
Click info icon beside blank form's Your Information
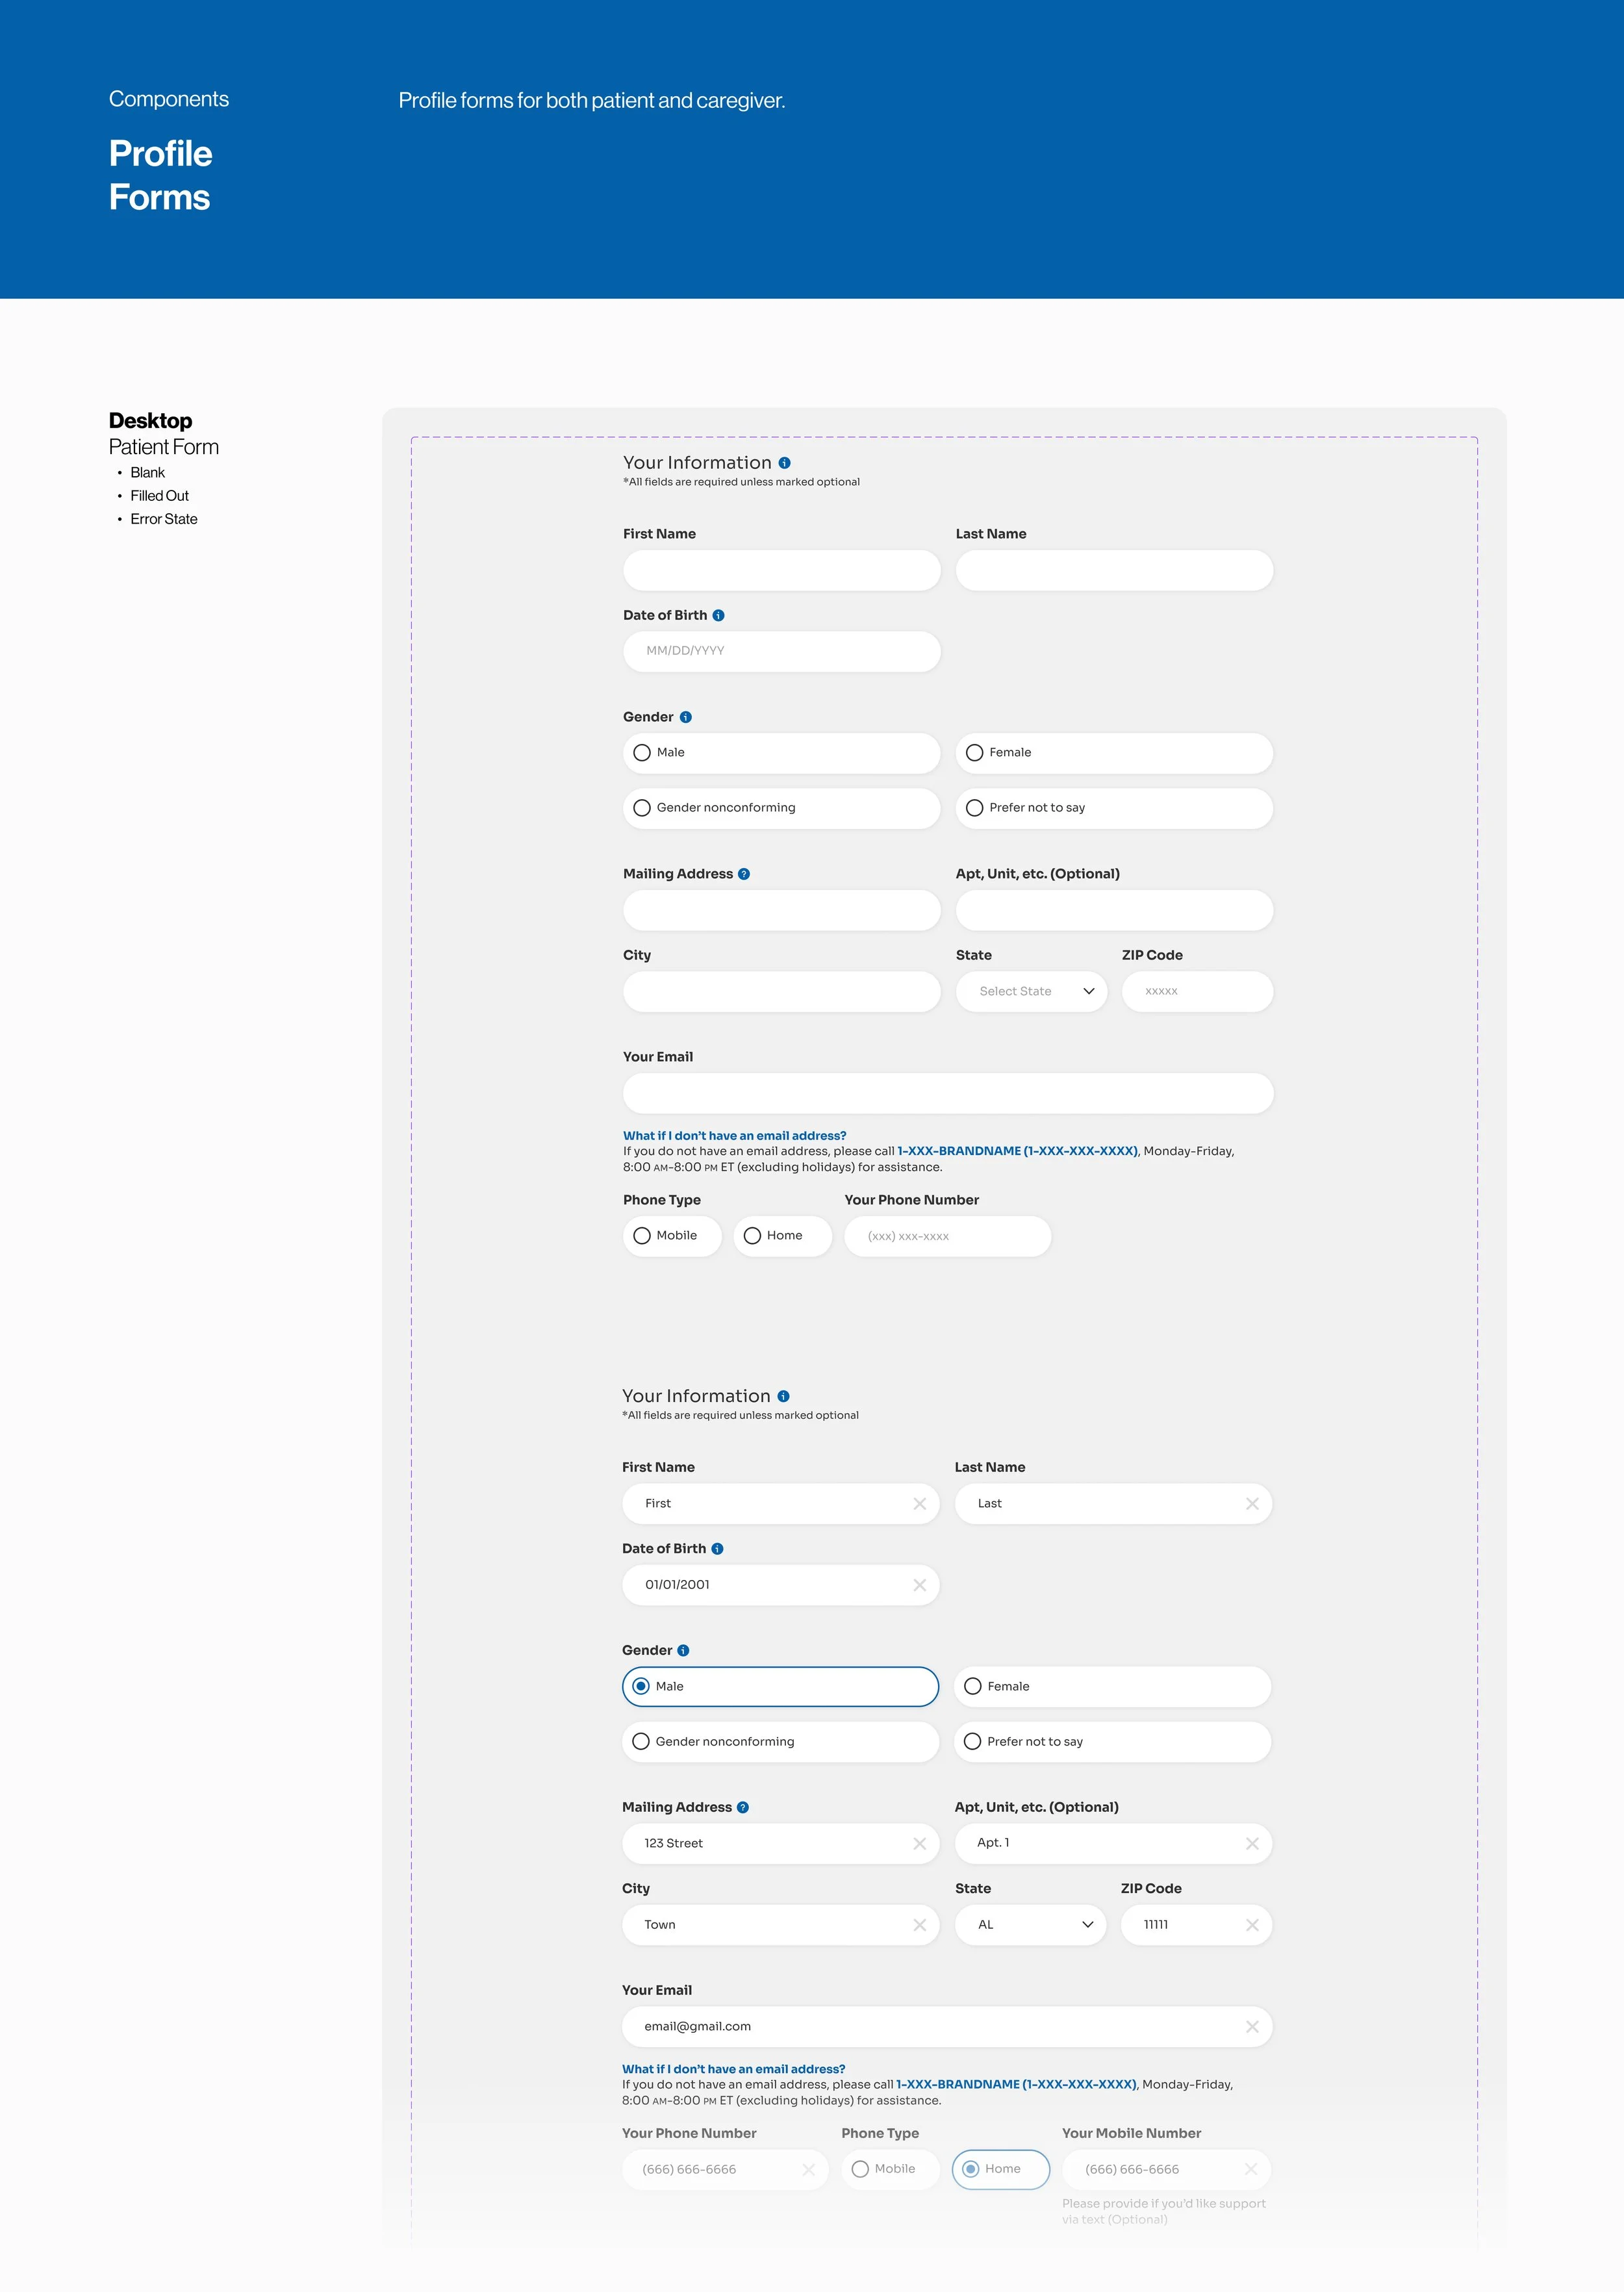coord(784,463)
